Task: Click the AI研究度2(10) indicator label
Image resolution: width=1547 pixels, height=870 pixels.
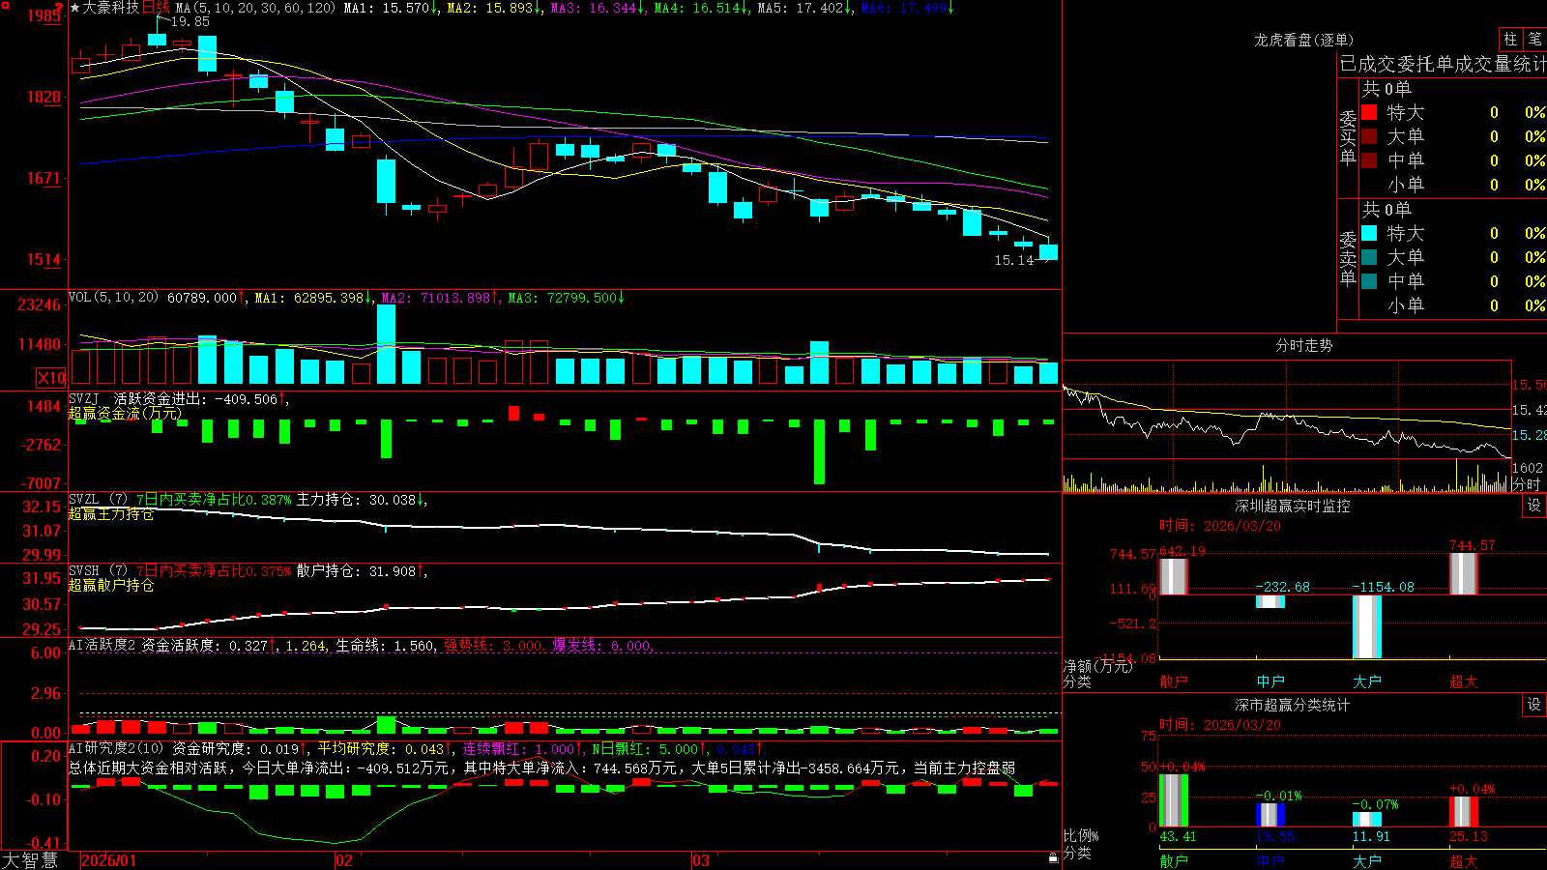Action: (x=116, y=748)
